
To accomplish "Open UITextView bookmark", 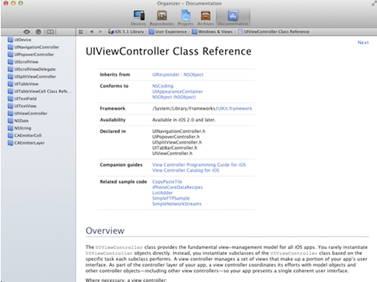I will 22,106.
